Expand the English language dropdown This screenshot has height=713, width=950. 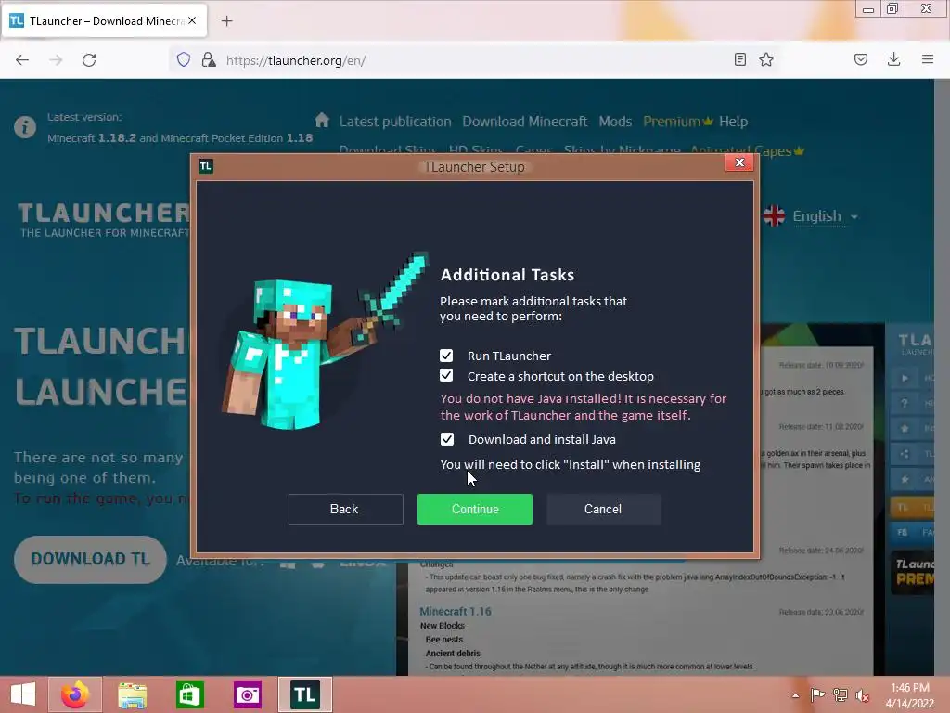(825, 216)
